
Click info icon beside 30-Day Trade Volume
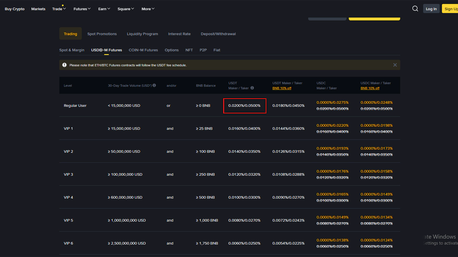154,86
